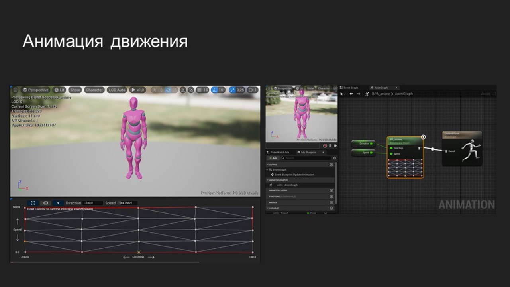Click the Direction input pin on BS_anime node
Viewport: 510px width, 287px height.
click(391, 148)
